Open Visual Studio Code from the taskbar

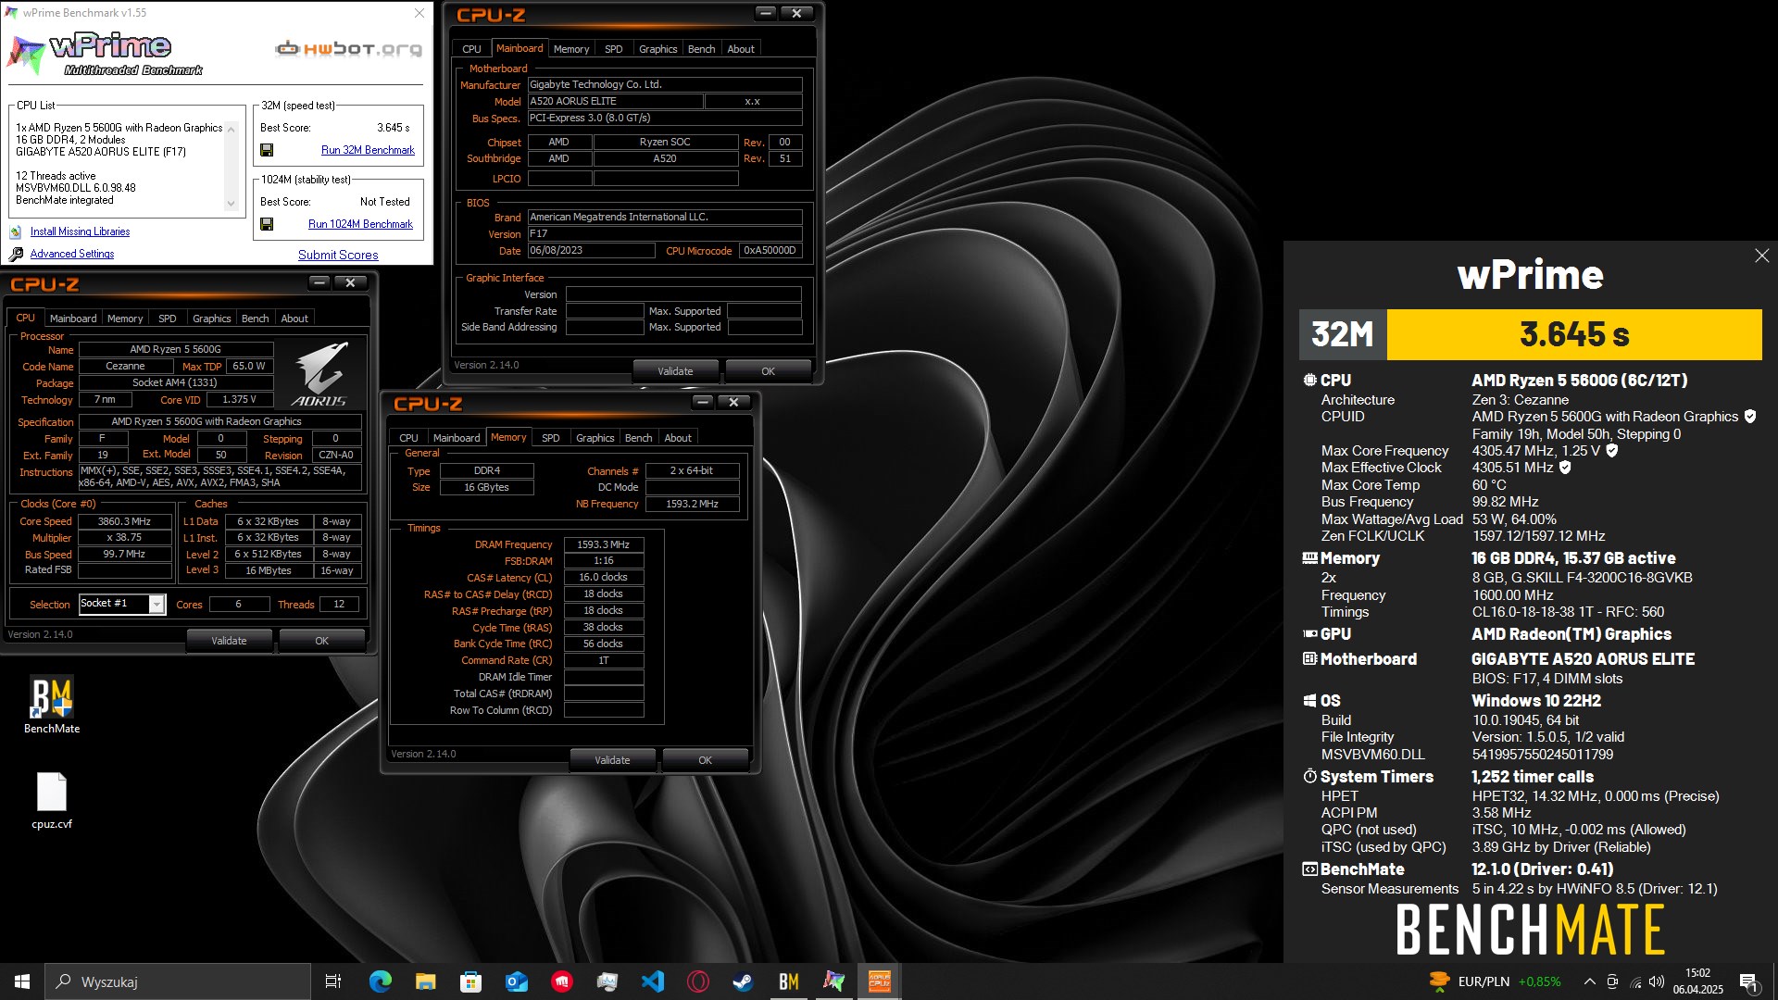652,981
